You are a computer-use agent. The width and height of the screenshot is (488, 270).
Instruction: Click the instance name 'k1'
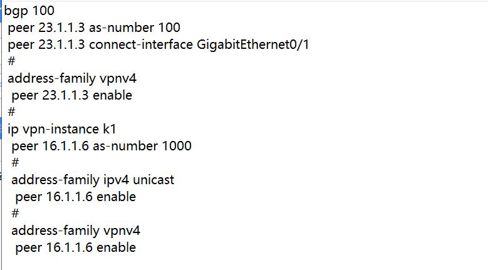[110, 129]
